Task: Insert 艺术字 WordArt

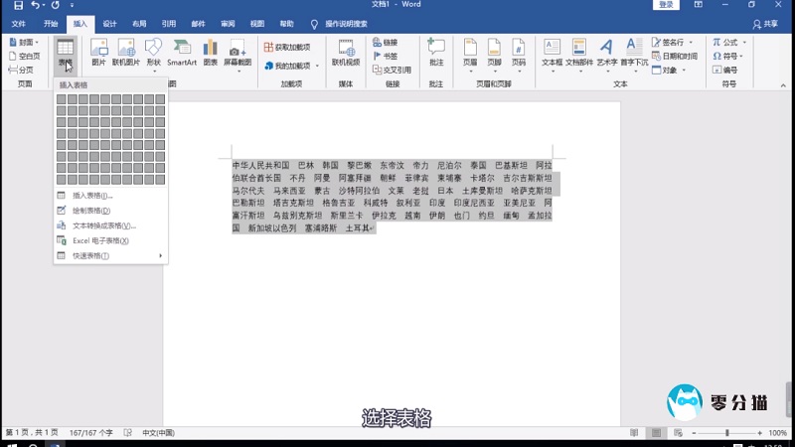Action: [x=606, y=51]
